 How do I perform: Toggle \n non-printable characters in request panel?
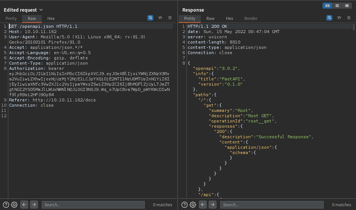point(160,18)
